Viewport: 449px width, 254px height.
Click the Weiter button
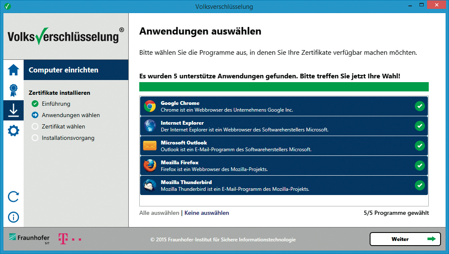pos(405,239)
